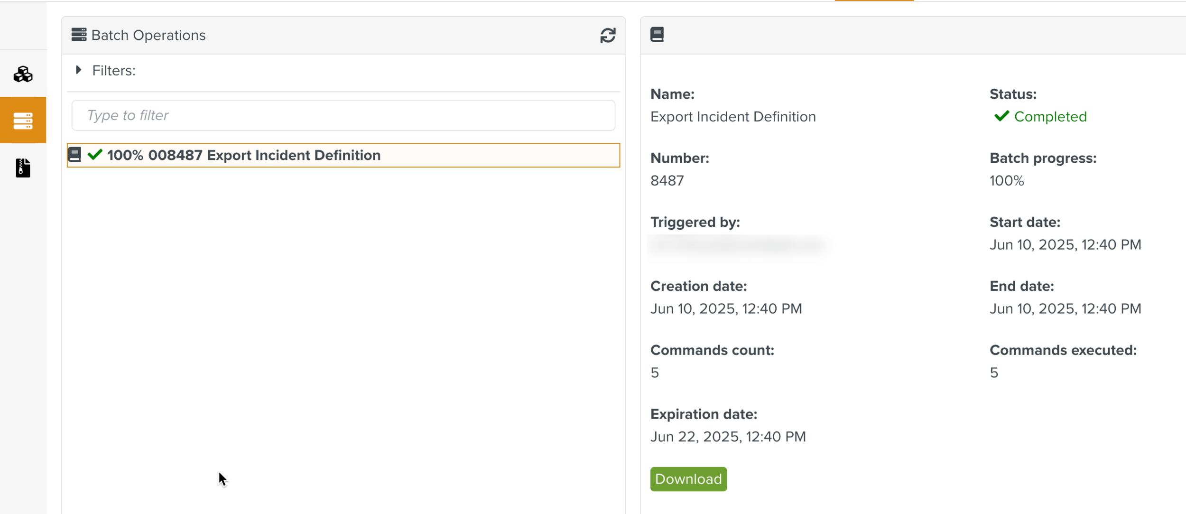Click the Completed status checkmark icon
Viewport: 1186px width, 514px height.
(x=1001, y=116)
